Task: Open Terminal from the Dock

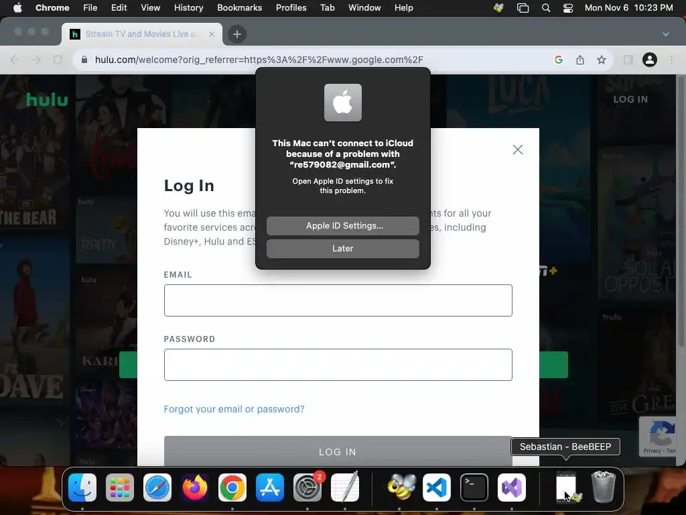Action: coord(474,488)
